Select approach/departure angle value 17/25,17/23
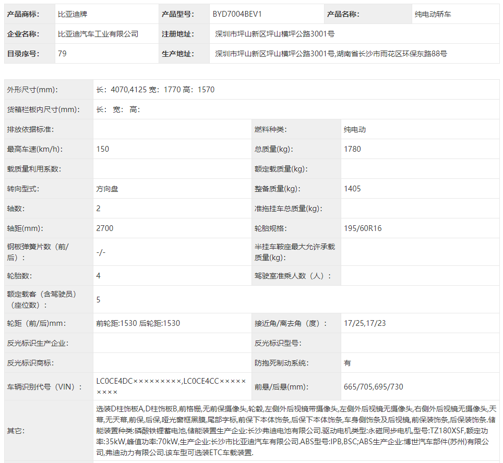Image resolution: width=503 pixels, height=463 pixels. 365,323
